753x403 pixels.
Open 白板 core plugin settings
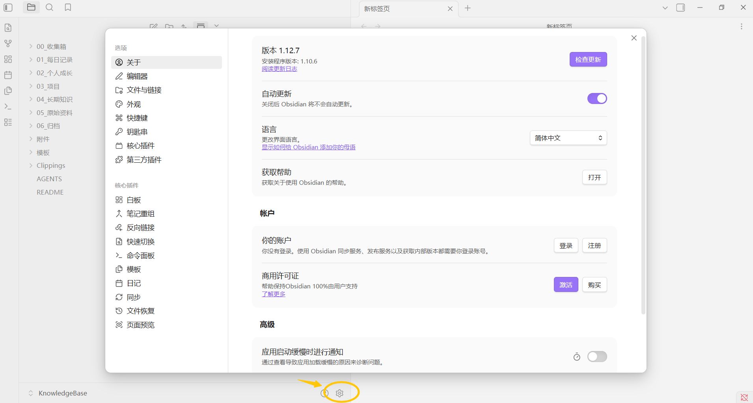pyautogui.click(x=166, y=200)
